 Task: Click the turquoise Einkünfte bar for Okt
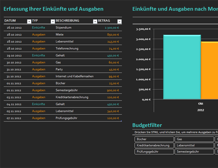point(182,67)
